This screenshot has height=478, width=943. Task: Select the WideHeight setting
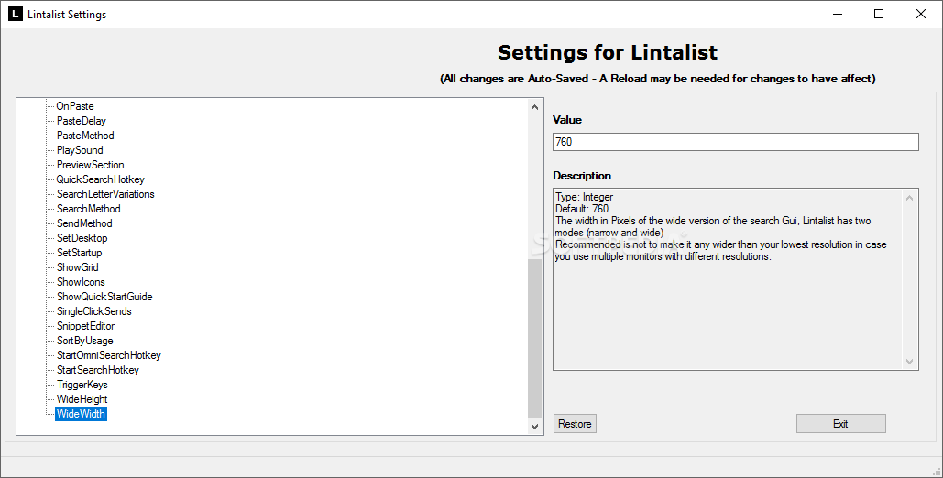[x=82, y=399]
